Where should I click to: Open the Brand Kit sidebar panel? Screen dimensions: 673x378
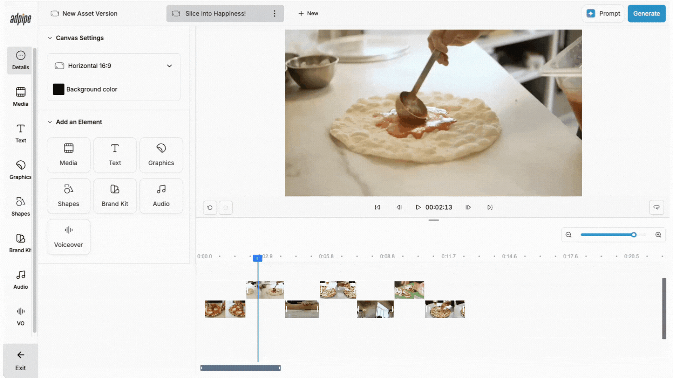click(x=20, y=243)
